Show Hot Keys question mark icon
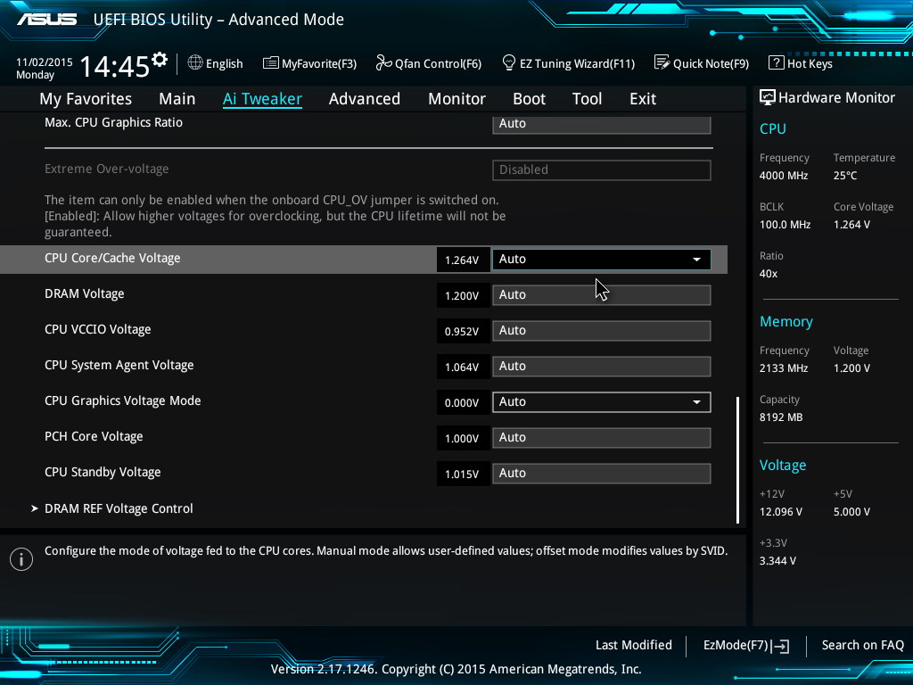 776,63
